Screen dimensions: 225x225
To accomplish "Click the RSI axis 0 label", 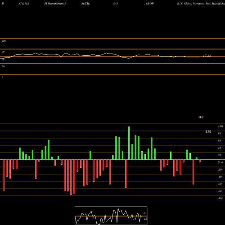I will (x=2, y=77).
